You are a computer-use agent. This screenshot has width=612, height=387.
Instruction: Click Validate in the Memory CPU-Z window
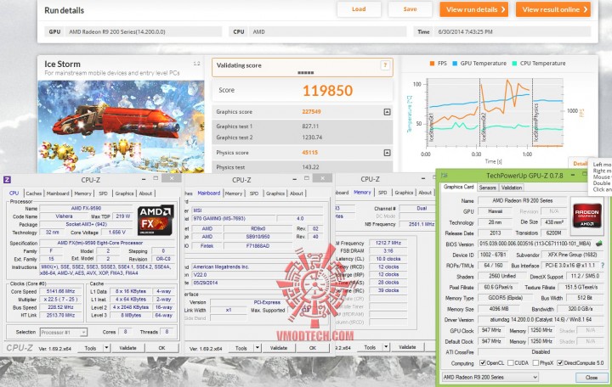(407, 347)
